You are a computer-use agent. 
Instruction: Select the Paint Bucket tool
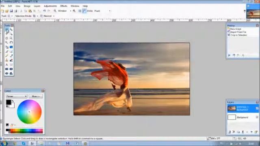tap(7, 47)
